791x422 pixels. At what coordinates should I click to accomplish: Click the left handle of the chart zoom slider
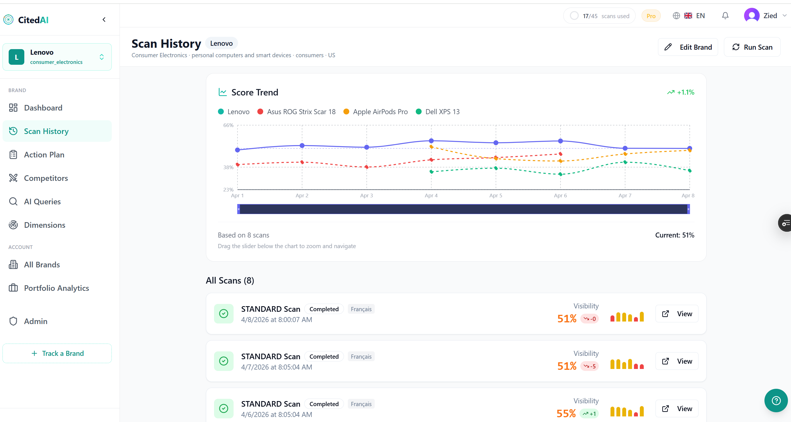coord(239,209)
